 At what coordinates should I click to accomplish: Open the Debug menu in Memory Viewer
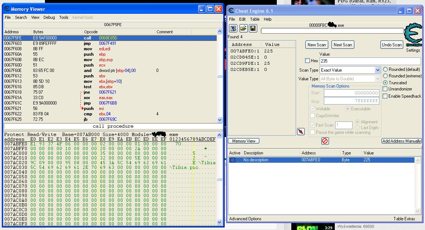[49, 17]
